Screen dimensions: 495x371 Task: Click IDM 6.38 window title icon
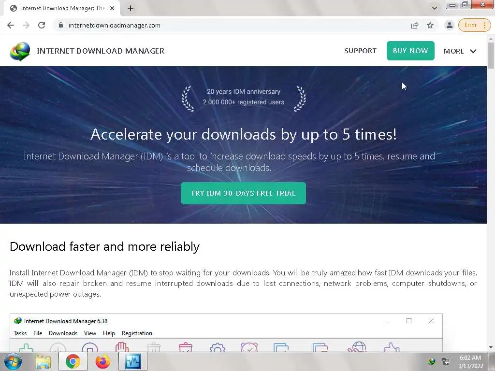[x=18, y=321]
